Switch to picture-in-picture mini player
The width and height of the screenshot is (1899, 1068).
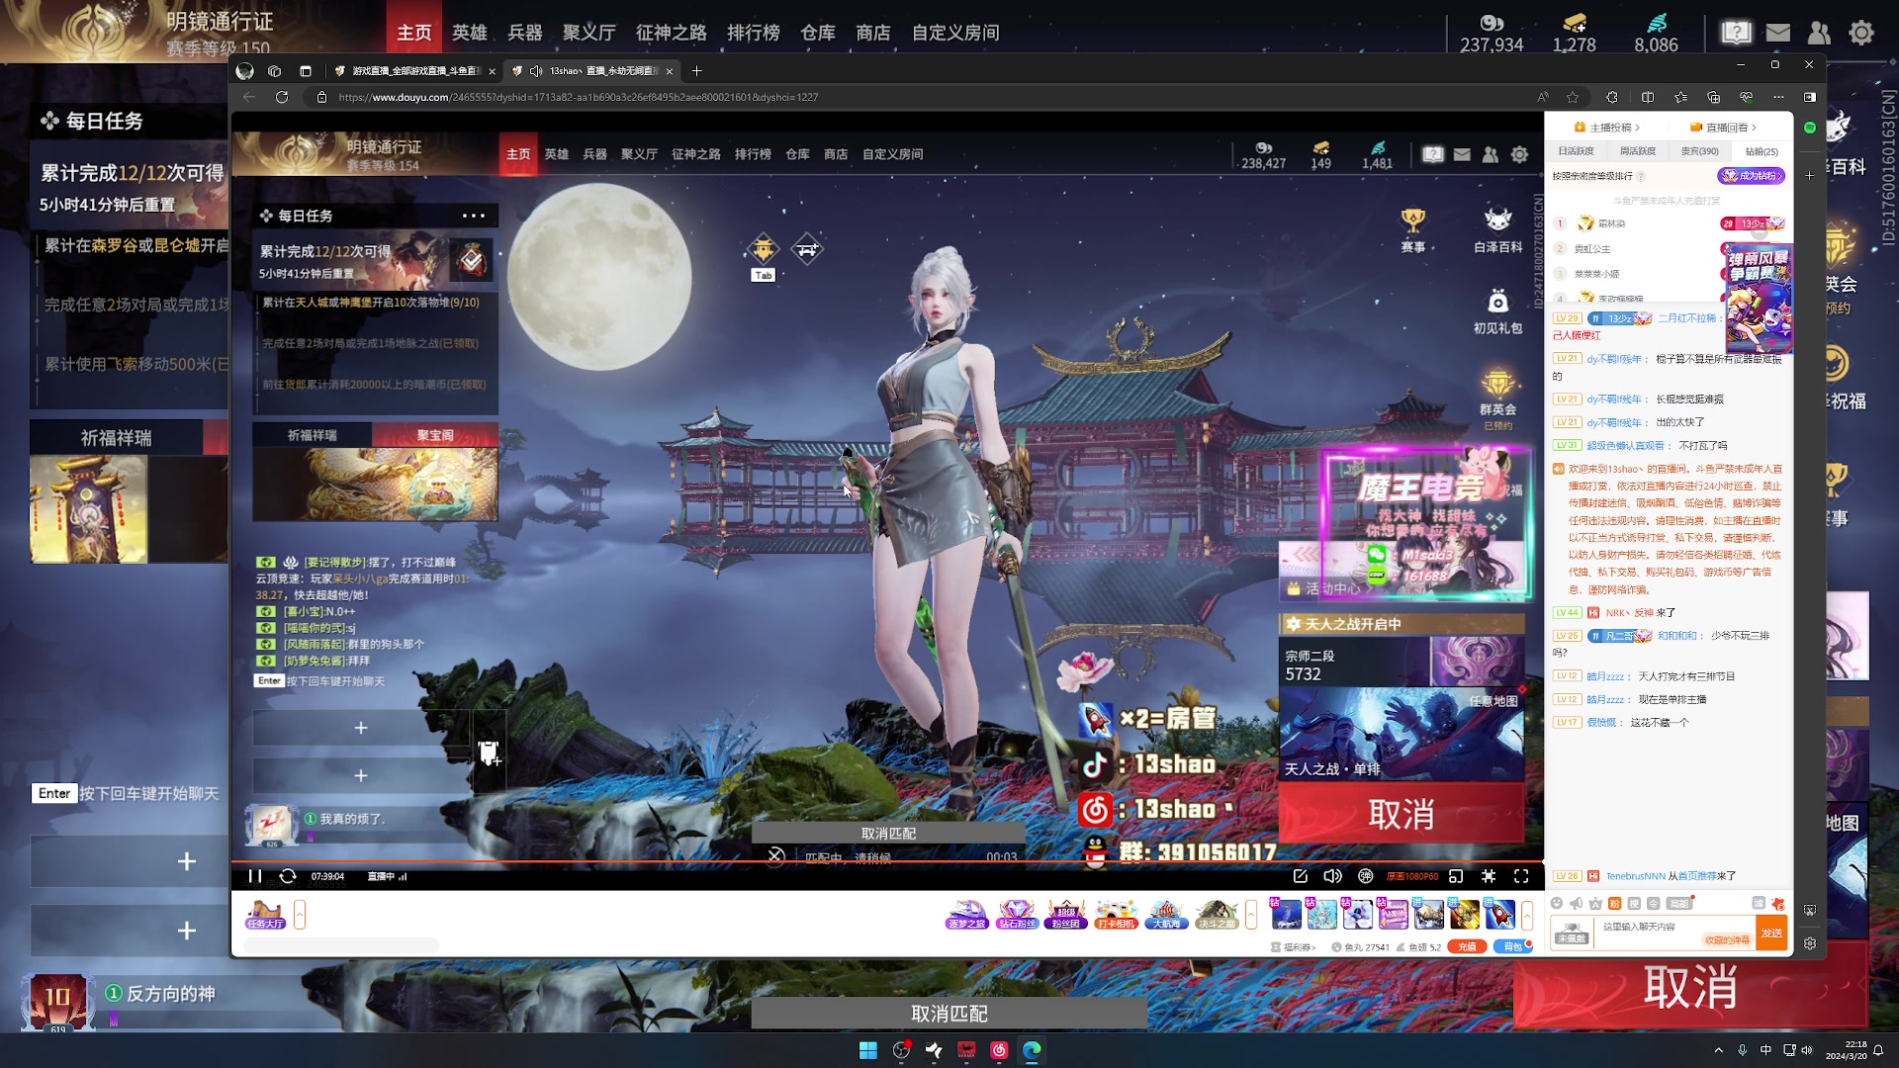(x=1456, y=876)
